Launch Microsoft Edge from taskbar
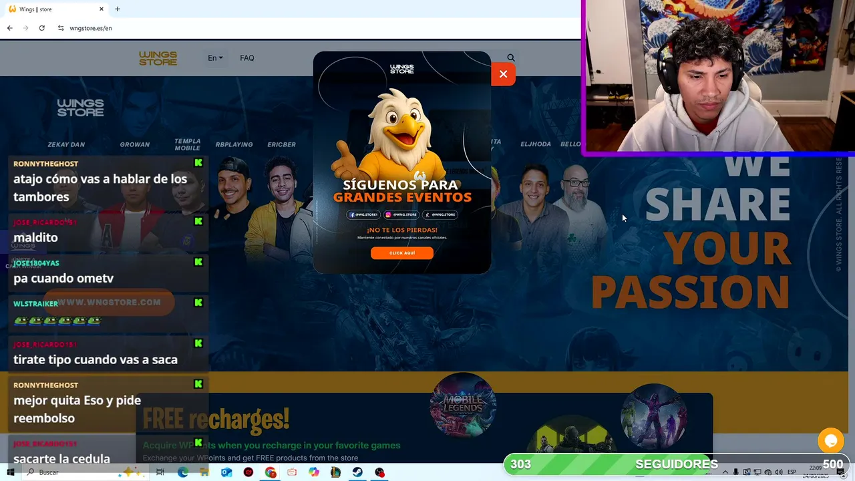This screenshot has width=855, height=481. click(x=182, y=472)
